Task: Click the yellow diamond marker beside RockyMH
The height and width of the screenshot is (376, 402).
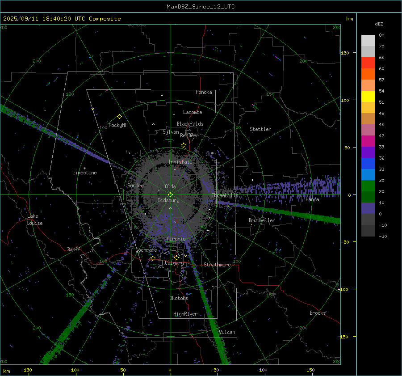Action: coord(119,117)
